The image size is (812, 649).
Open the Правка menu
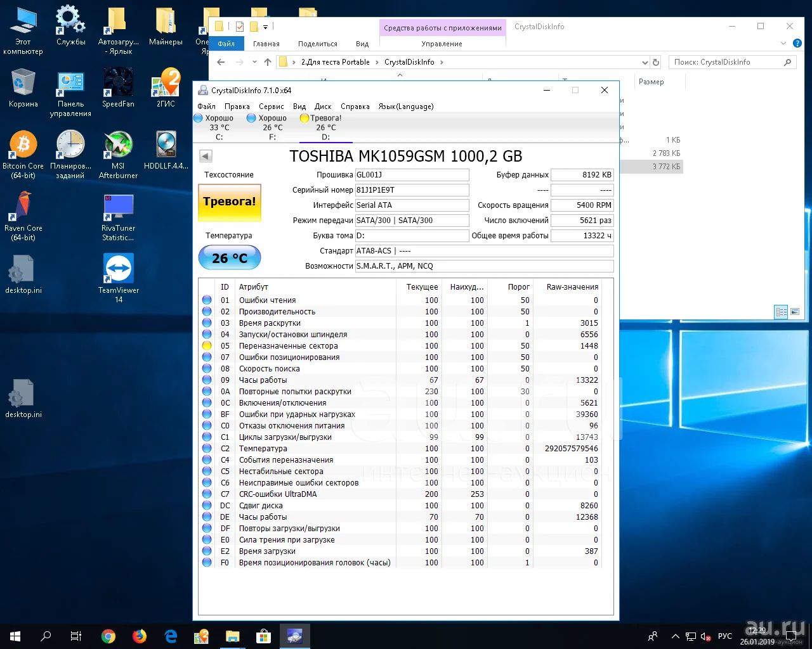point(237,106)
